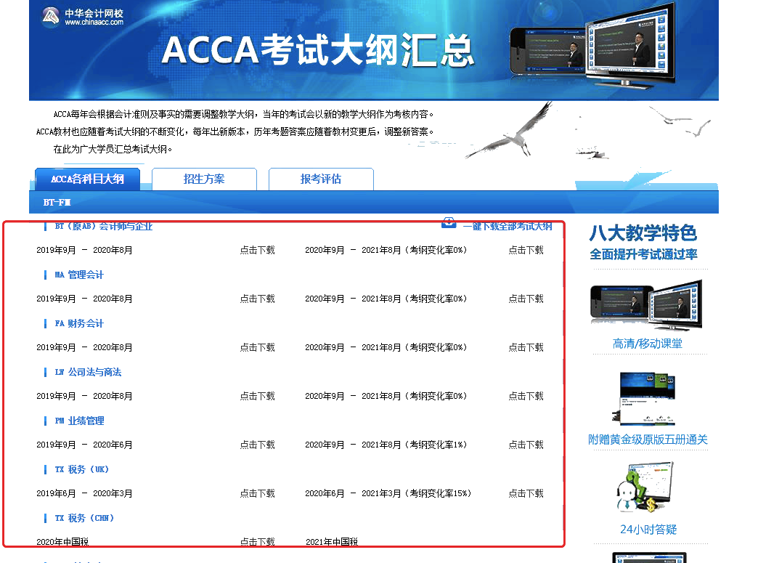Viewport: 758px width, 563px height.
Task: Download the 2020年中国税 syllabus
Action: point(257,542)
